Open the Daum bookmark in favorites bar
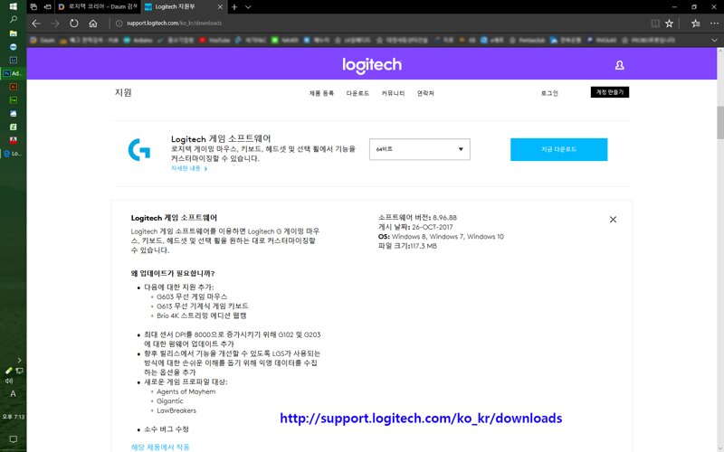 pyautogui.click(x=43, y=41)
